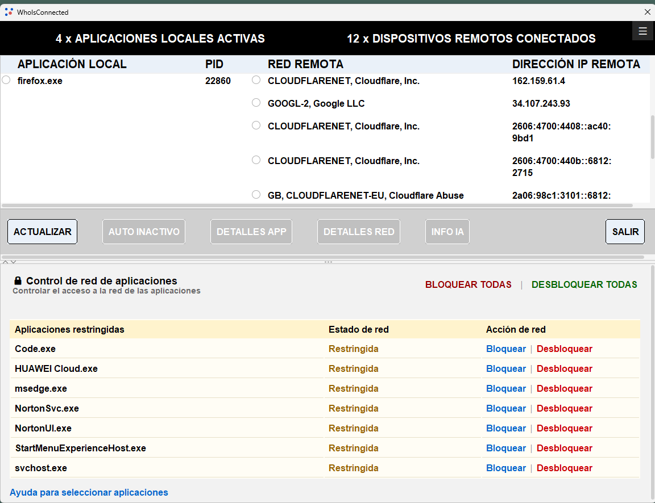Click the firefox.exe application name
Image resolution: width=655 pixels, height=503 pixels.
click(x=40, y=81)
